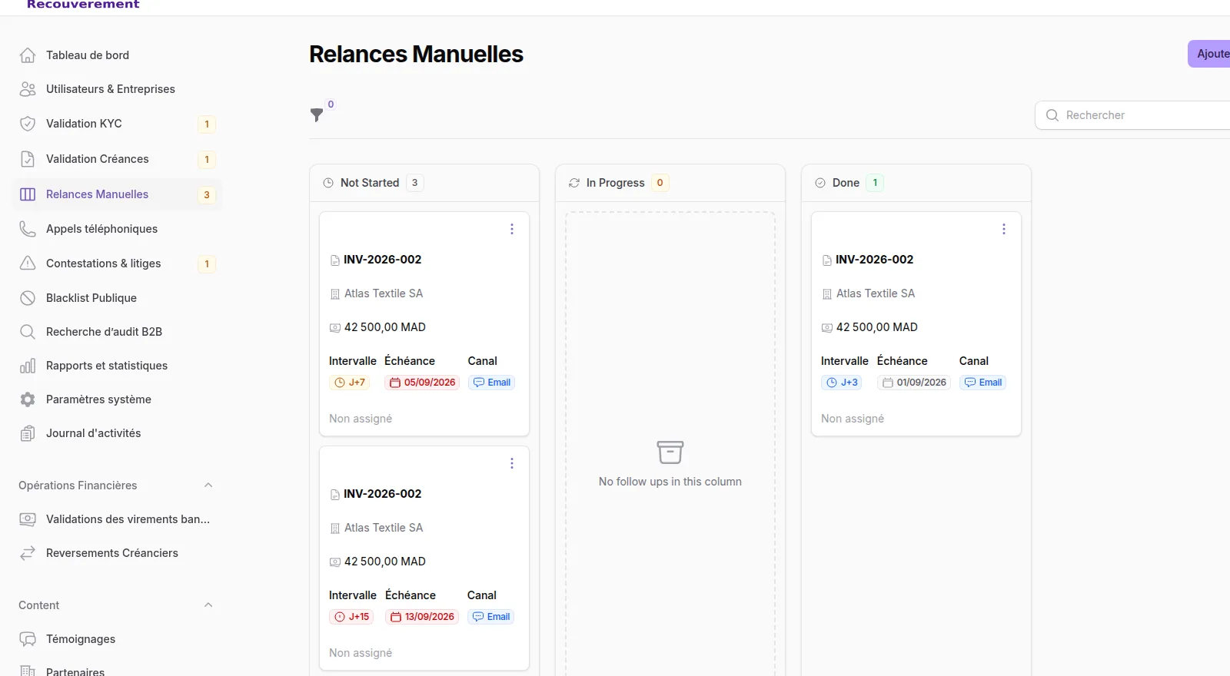
Task: Click the Journal d'activités clipboard icon
Action: tap(28, 433)
